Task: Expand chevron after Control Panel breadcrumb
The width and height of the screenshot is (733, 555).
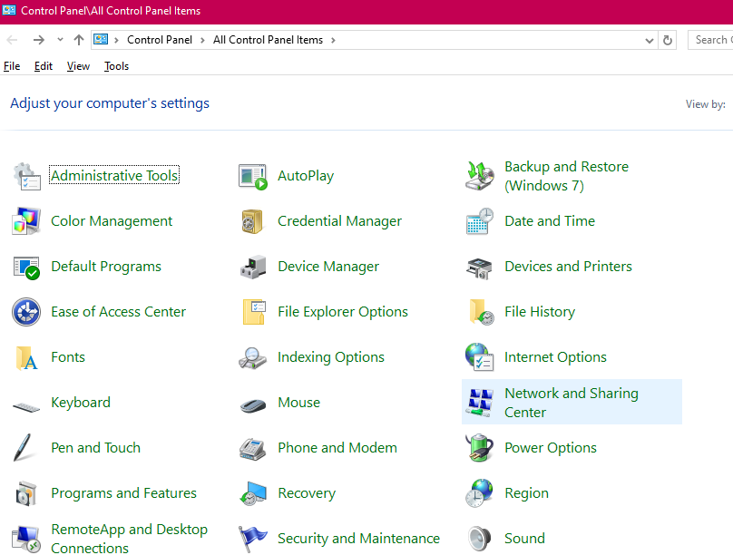Action: click(x=202, y=40)
